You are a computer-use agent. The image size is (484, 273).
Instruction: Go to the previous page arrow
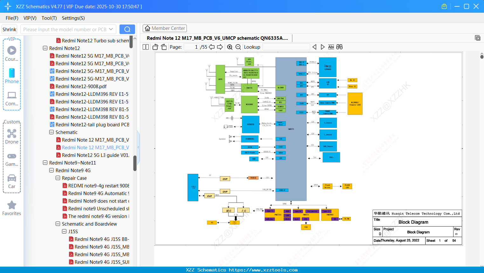(x=212, y=47)
